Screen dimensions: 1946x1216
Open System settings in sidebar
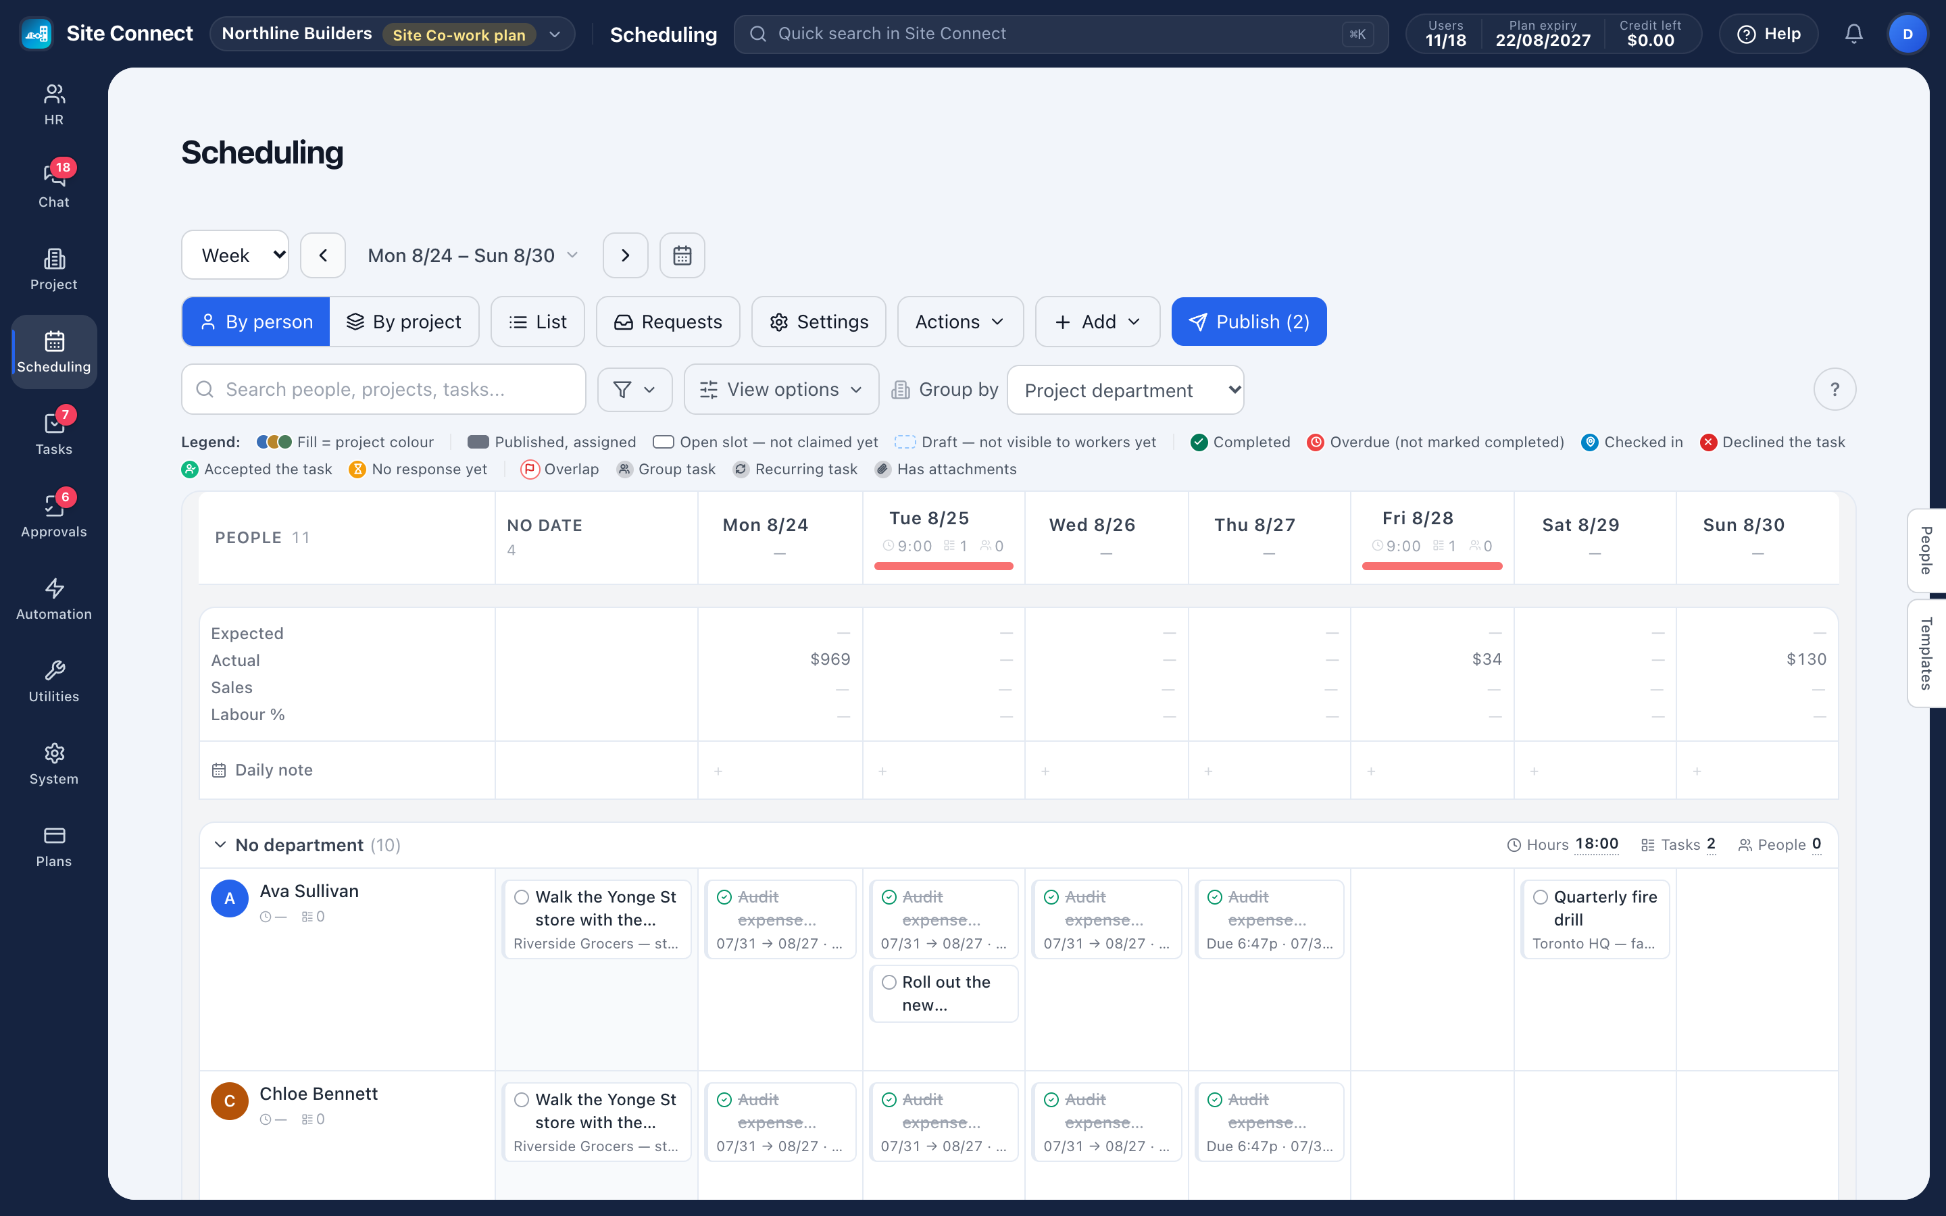click(54, 763)
